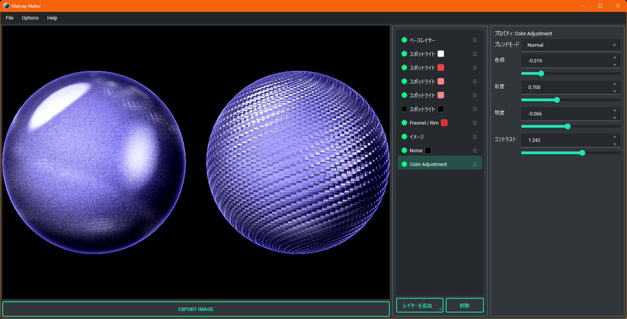Enable the hidden black スポットライト layer

(x=404, y=109)
